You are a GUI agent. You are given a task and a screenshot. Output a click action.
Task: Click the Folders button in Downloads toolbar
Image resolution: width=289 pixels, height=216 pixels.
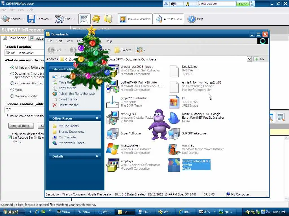pyautogui.click(x=123, y=50)
